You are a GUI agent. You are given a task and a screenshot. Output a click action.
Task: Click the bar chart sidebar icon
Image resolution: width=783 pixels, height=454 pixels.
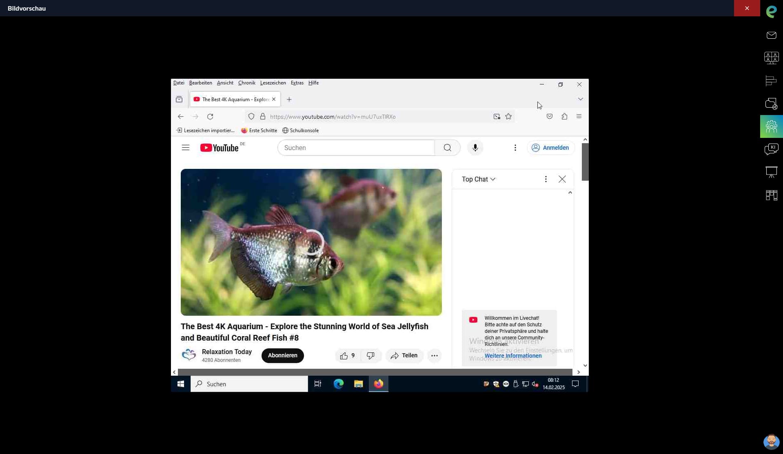coord(771,81)
